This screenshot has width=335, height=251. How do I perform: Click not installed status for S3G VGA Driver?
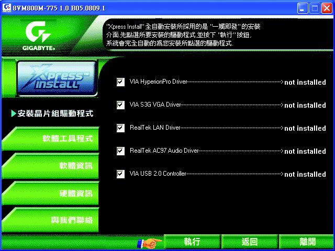(x=305, y=105)
